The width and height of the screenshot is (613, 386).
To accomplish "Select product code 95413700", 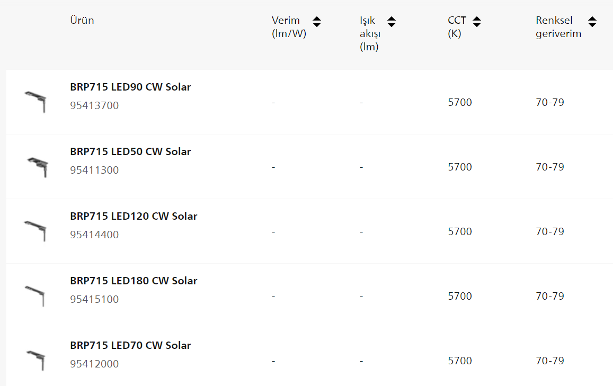I will 94,105.
